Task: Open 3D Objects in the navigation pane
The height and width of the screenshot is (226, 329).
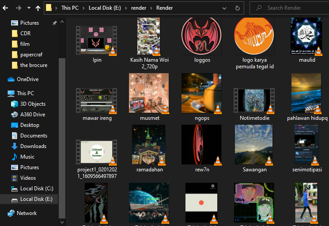Action: click(x=28, y=104)
